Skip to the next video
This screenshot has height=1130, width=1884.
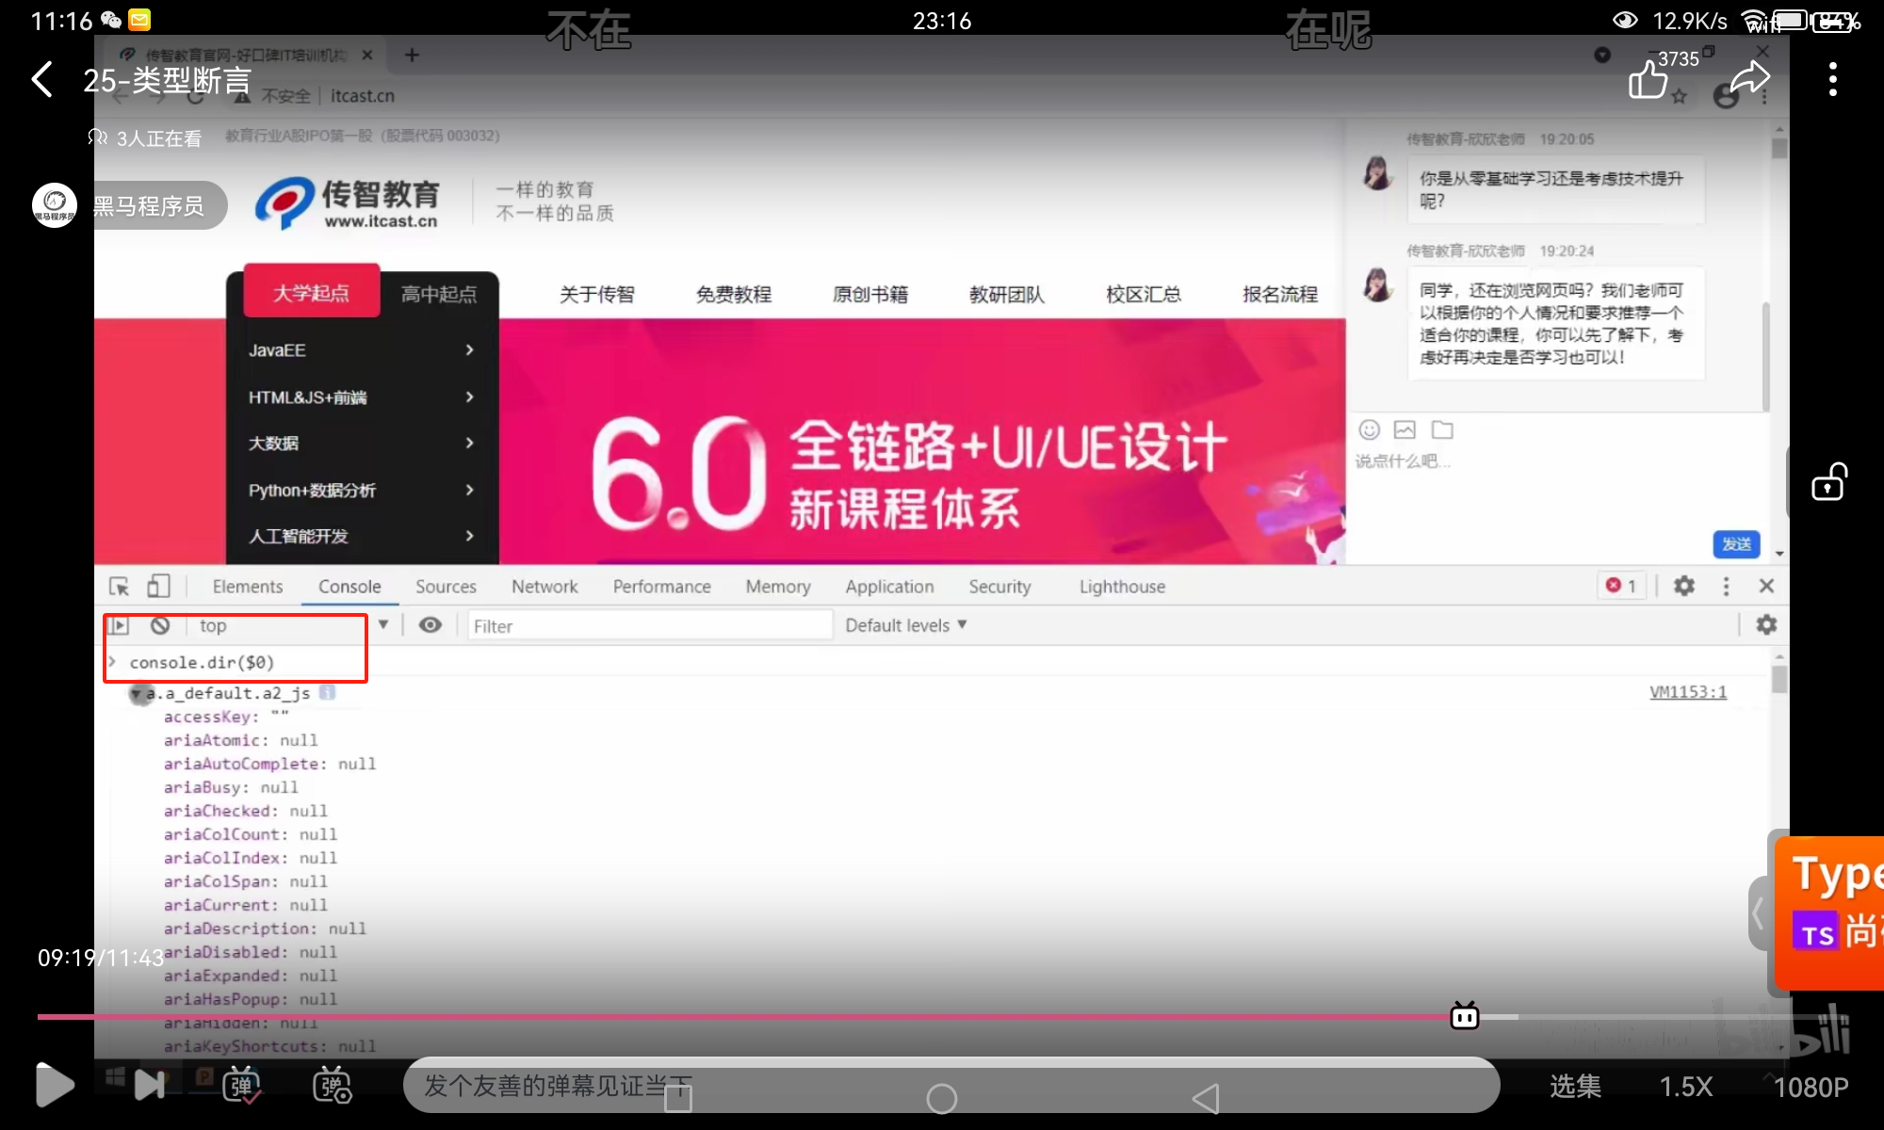pyautogui.click(x=150, y=1086)
